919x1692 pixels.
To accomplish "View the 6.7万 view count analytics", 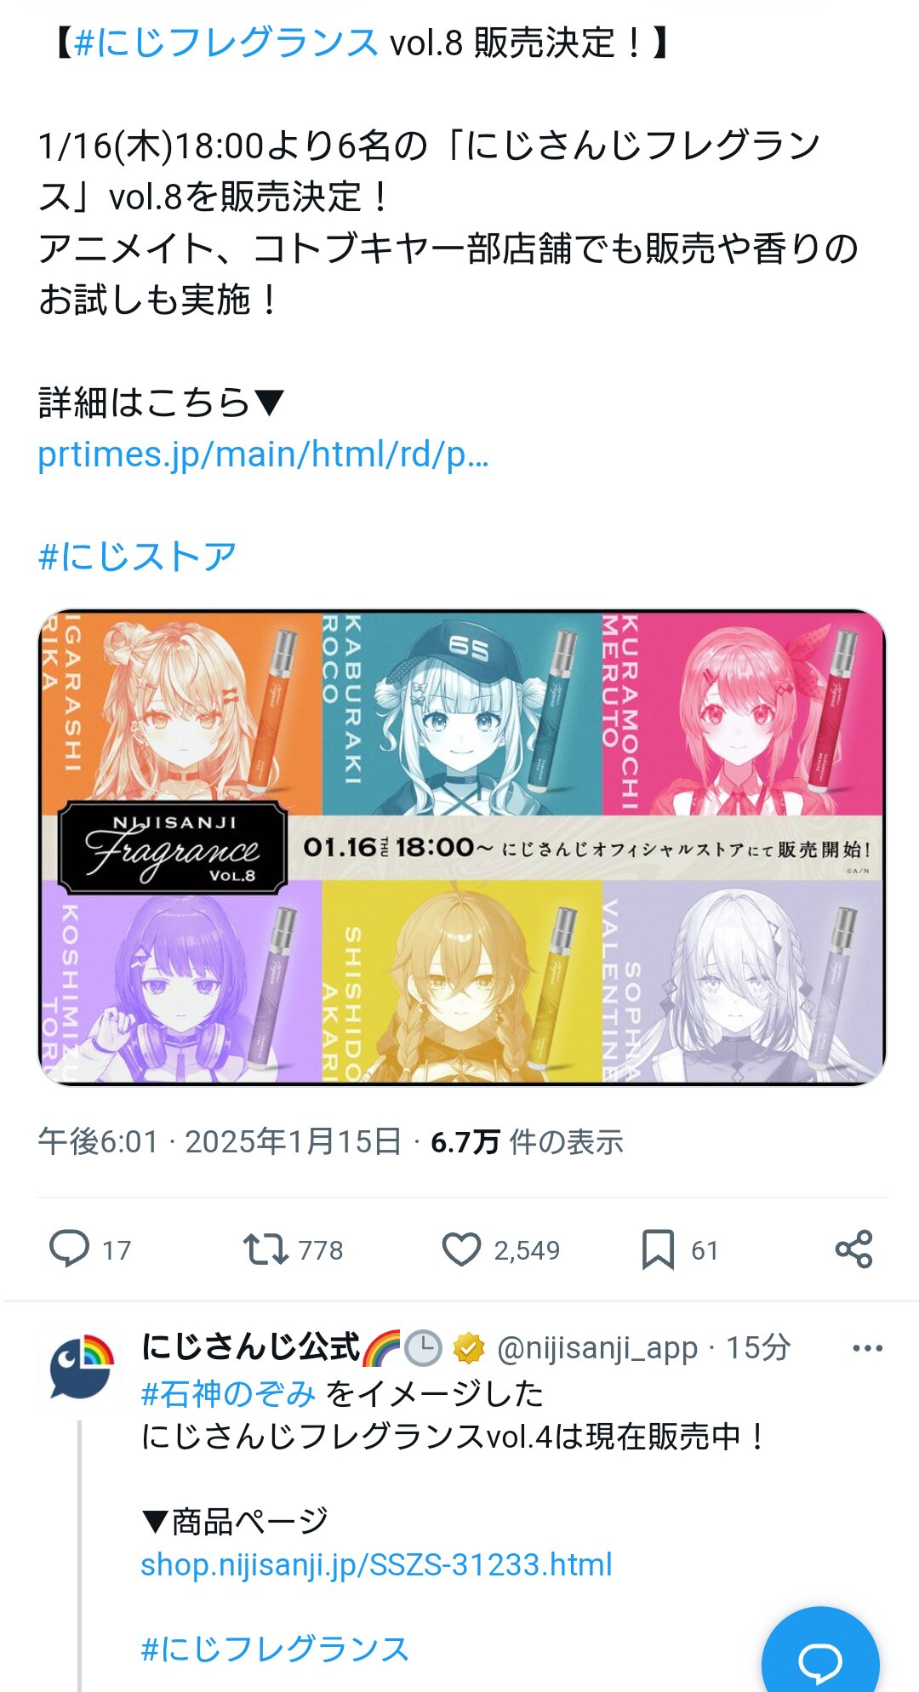I will point(527,1141).
